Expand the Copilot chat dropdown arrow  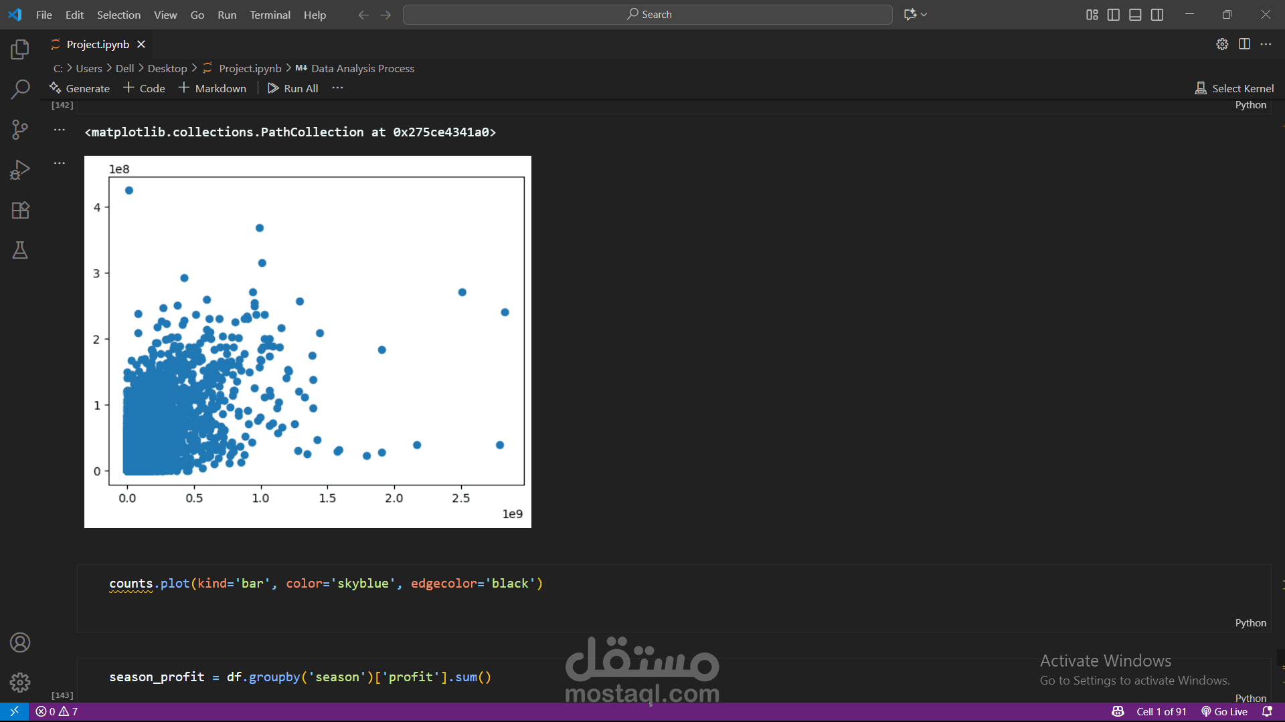coord(924,15)
